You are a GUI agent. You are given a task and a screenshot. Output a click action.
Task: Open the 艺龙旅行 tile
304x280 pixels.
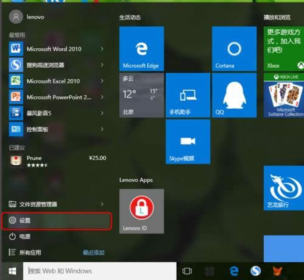pyautogui.click(x=284, y=188)
